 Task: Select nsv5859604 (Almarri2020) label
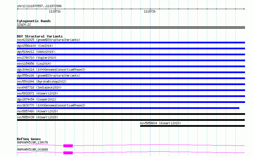click(x=160, y=123)
